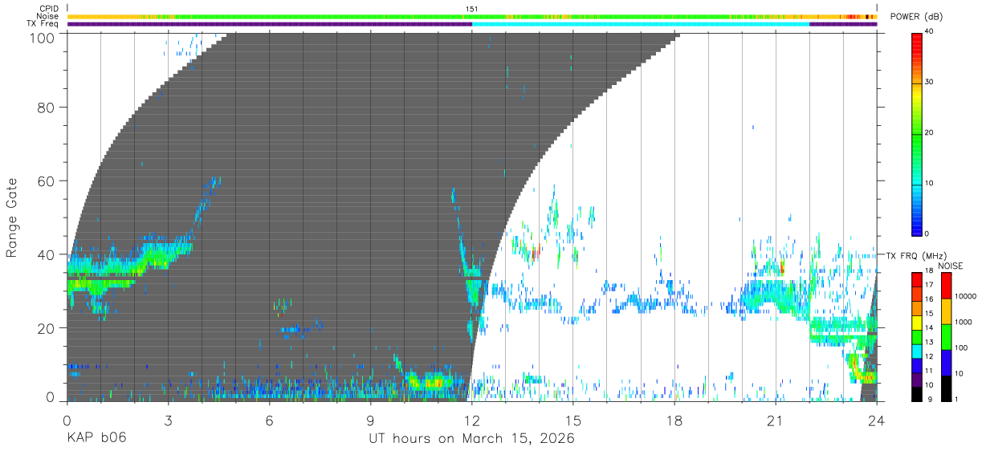This screenshot has width=986, height=455.
Task: Click the noise scale label '10000'
Action: coord(964,295)
